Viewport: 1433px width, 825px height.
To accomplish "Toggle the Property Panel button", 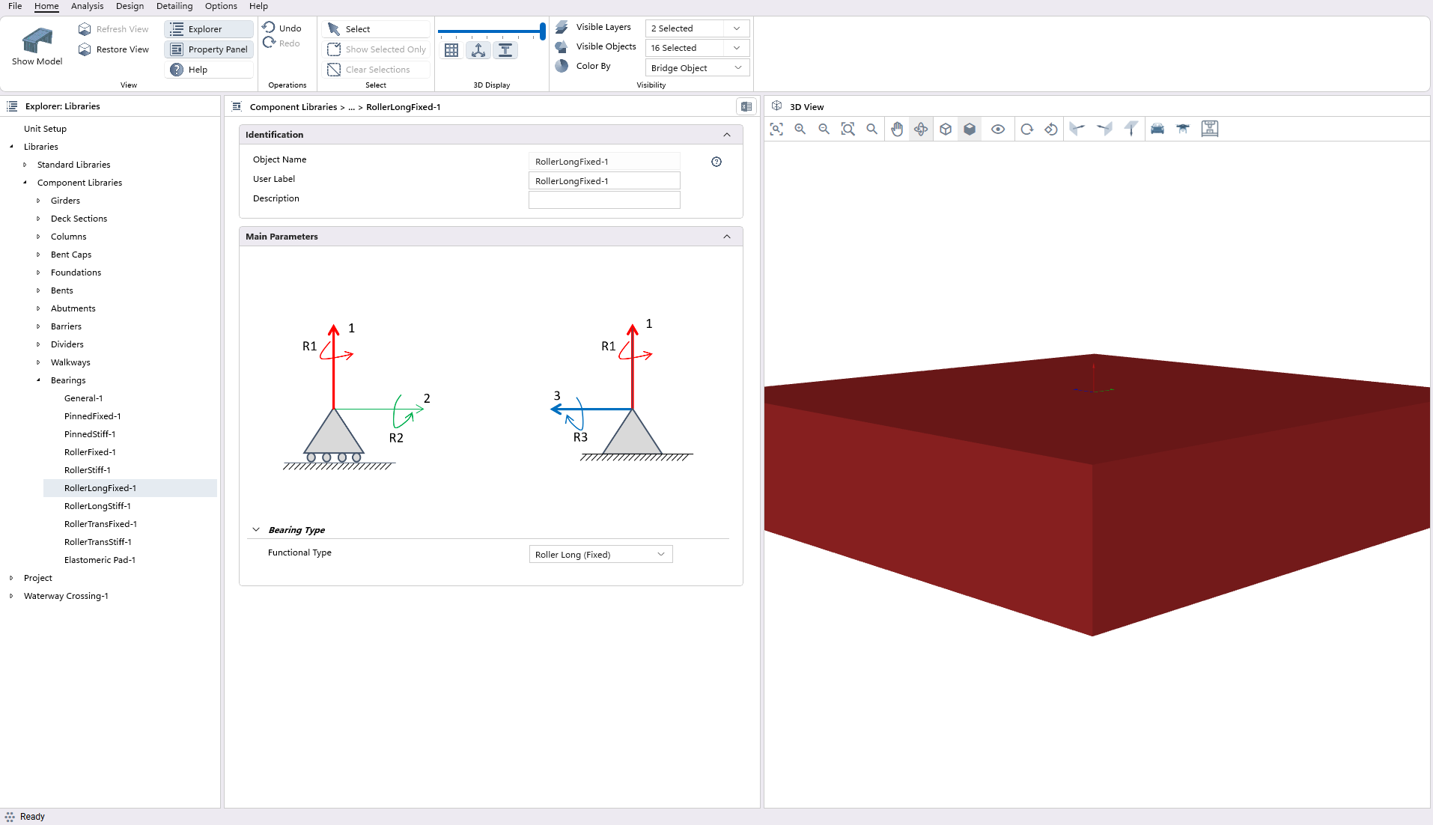I will point(209,49).
